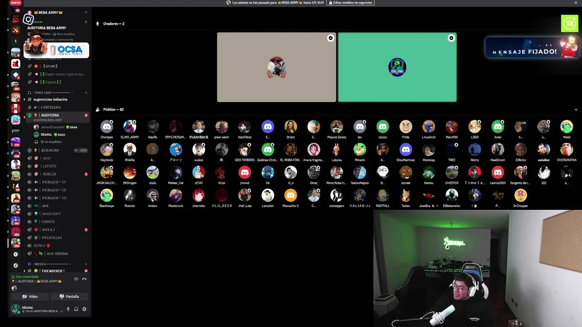Image resolution: width=582 pixels, height=327 pixels.
Task: Share screen with Pantalla button
Action: (69, 297)
